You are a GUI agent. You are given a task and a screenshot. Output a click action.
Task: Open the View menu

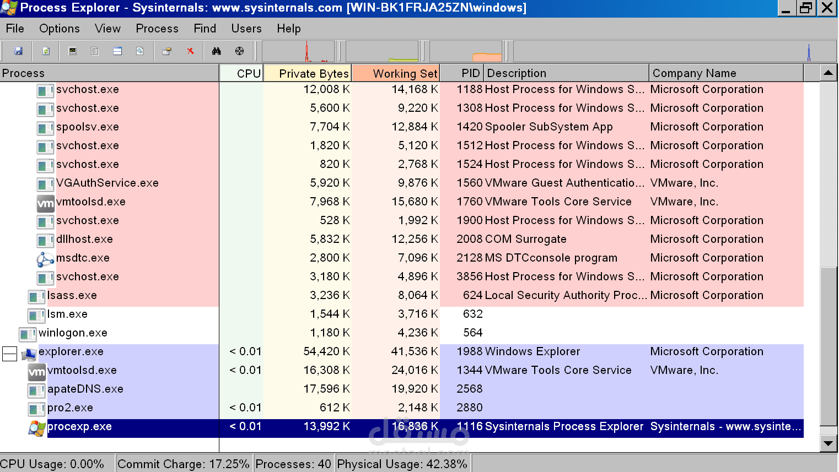coord(107,28)
